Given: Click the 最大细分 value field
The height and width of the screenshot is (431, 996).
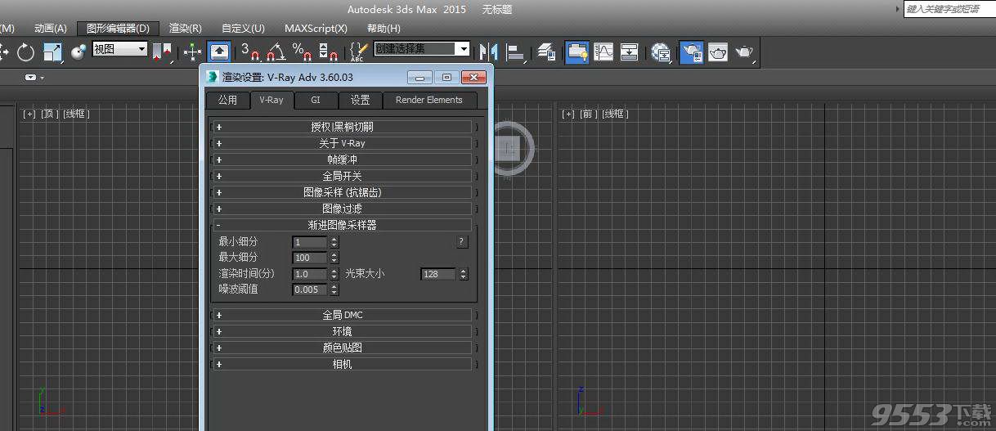Looking at the screenshot, I should click(x=310, y=258).
